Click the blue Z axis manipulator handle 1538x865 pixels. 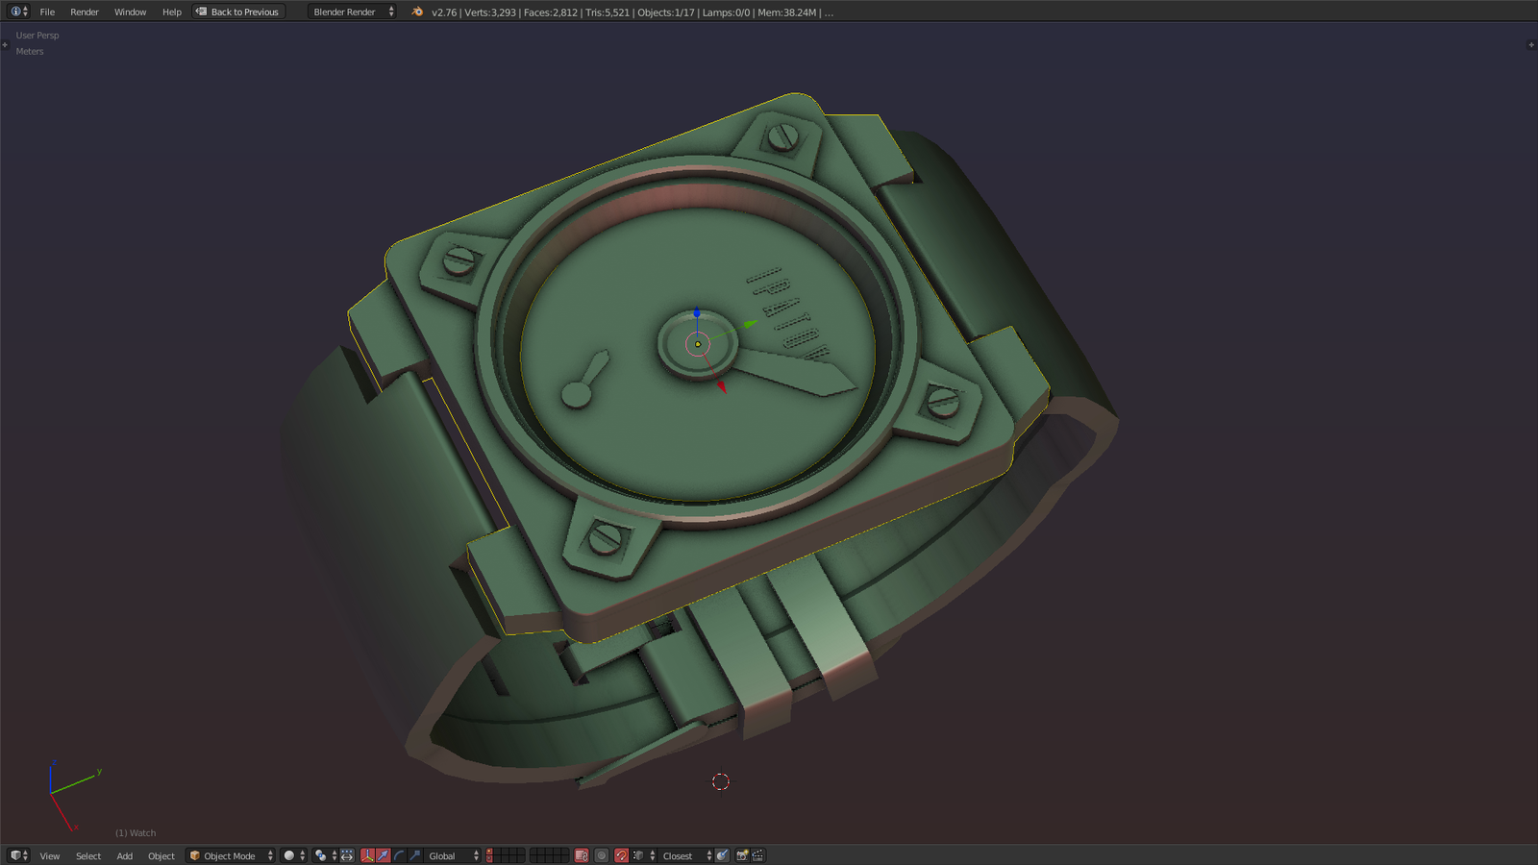(697, 313)
